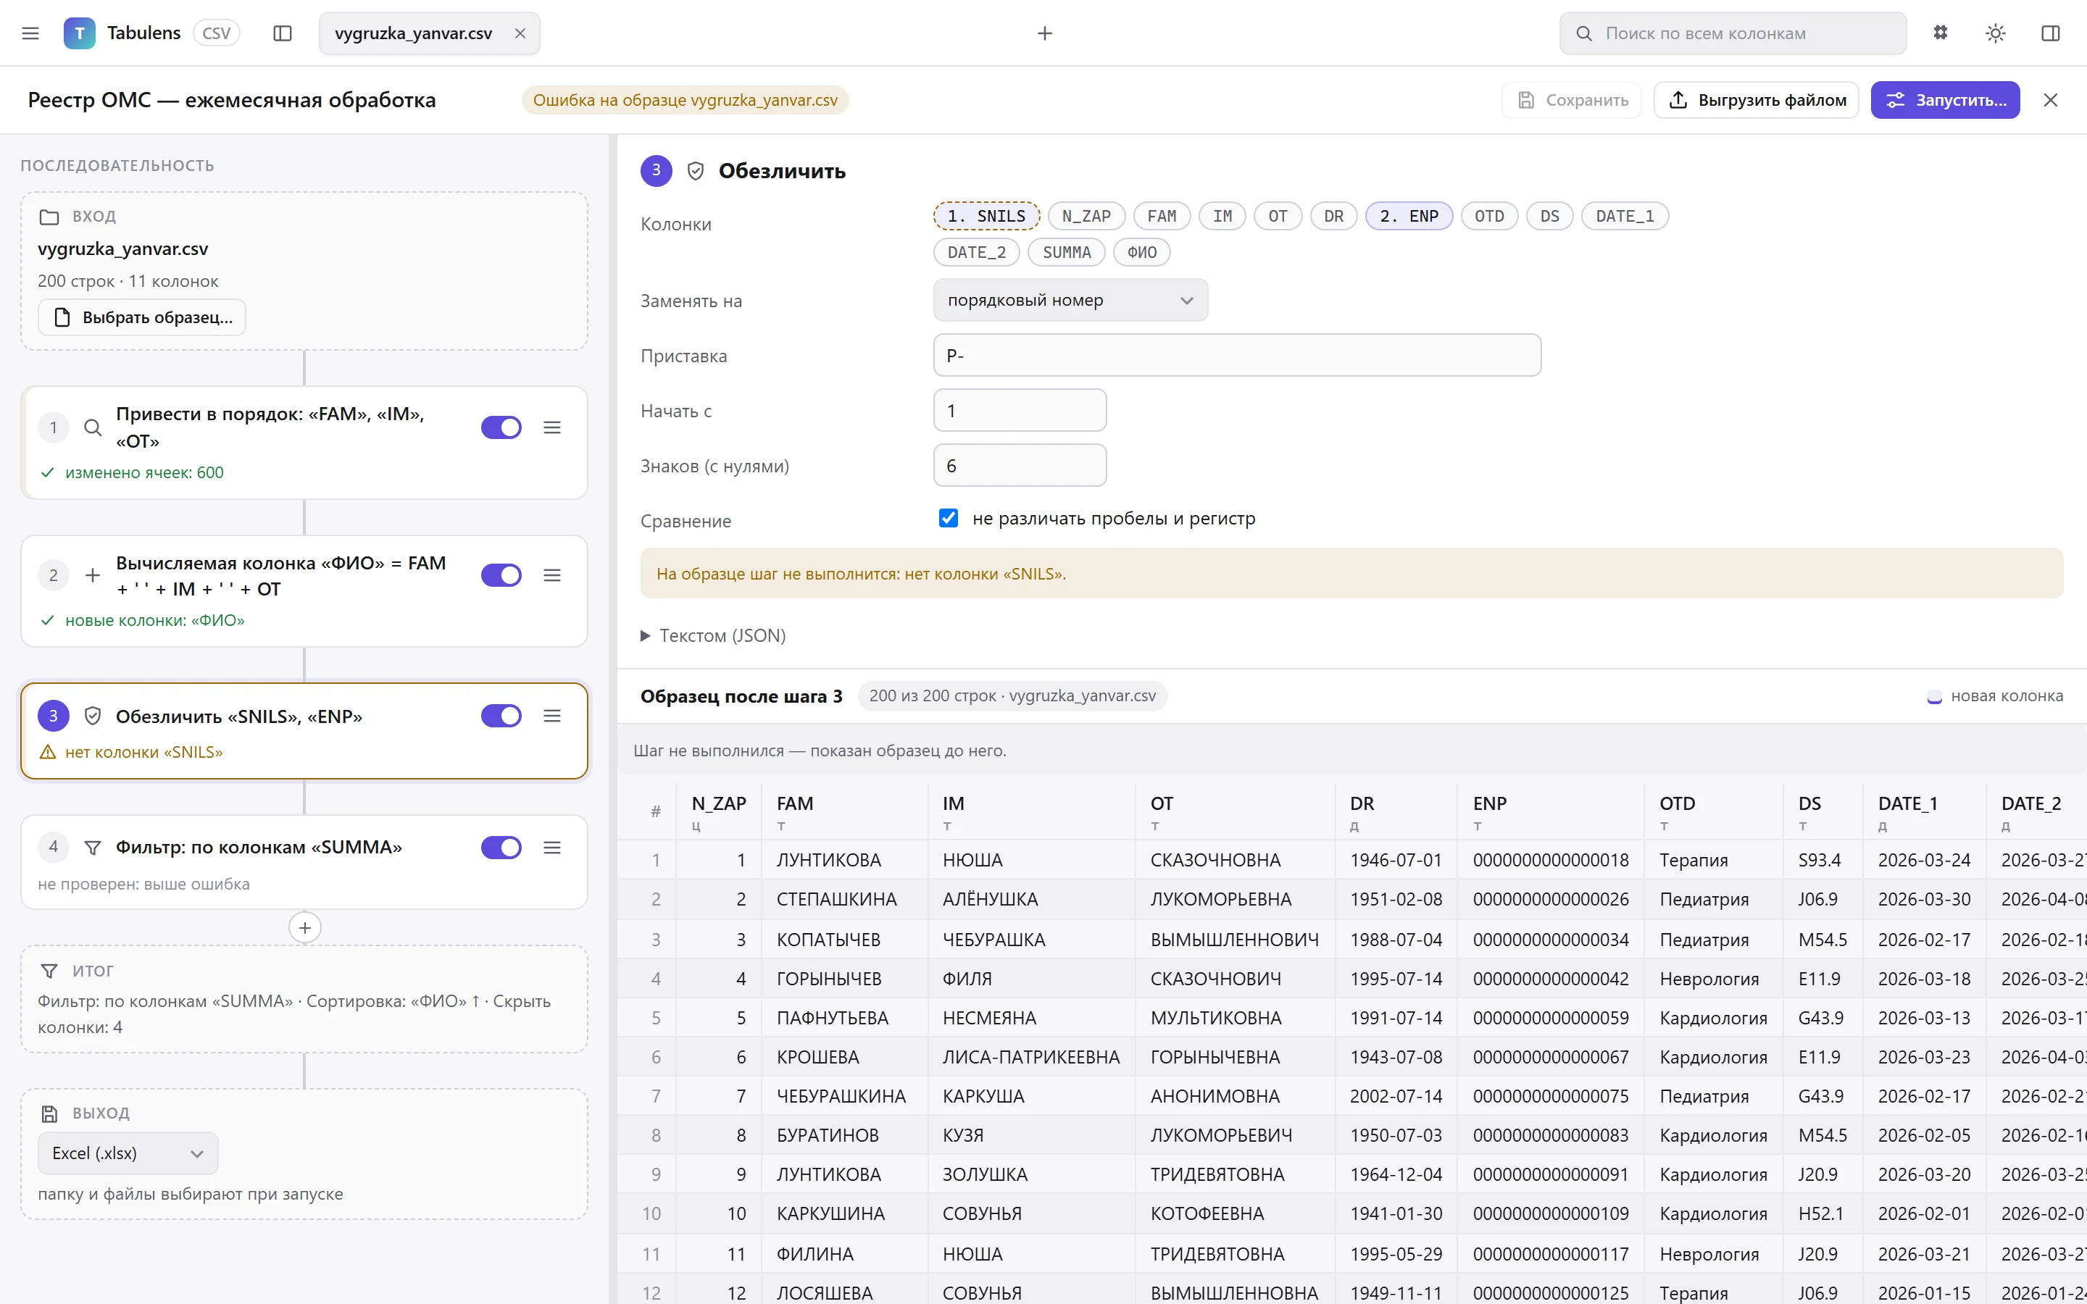The image size is (2087, 1304).
Task: Click Выгрузить файлом button
Action: click(x=1756, y=100)
